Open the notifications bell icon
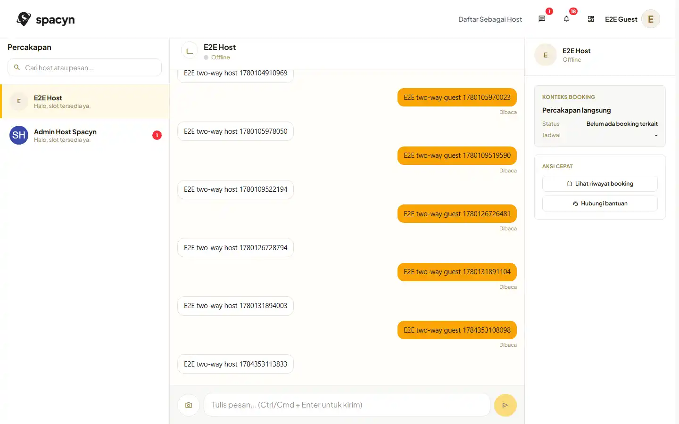 pyautogui.click(x=566, y=19)
